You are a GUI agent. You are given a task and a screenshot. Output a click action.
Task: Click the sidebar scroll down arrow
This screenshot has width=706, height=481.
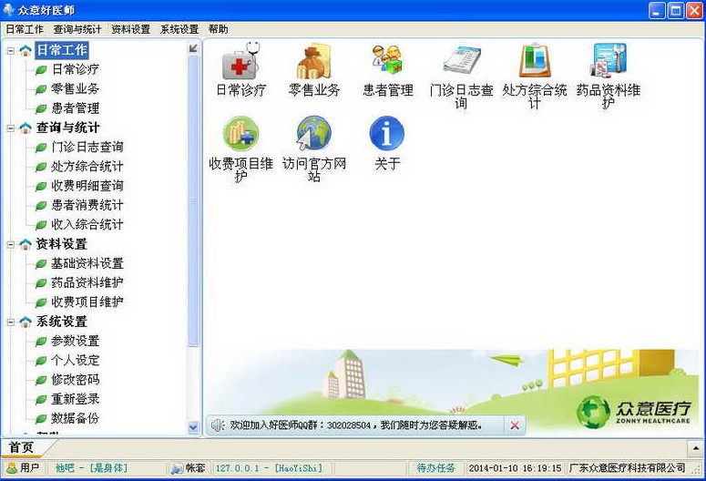click(x=193, y=426)
